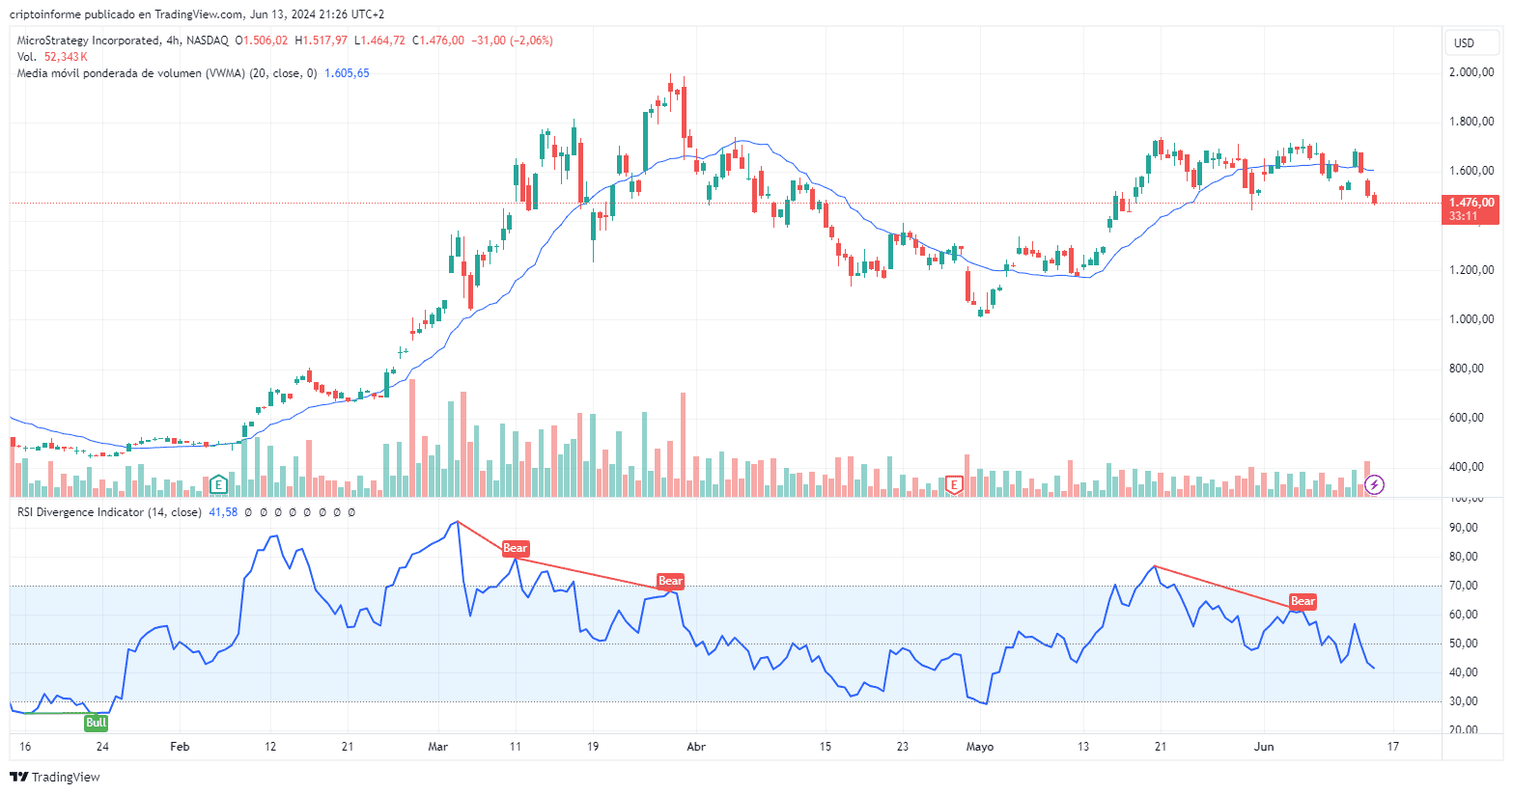
Task: Click the 600,00 price axis label
Action: (x=1467, y=418)
